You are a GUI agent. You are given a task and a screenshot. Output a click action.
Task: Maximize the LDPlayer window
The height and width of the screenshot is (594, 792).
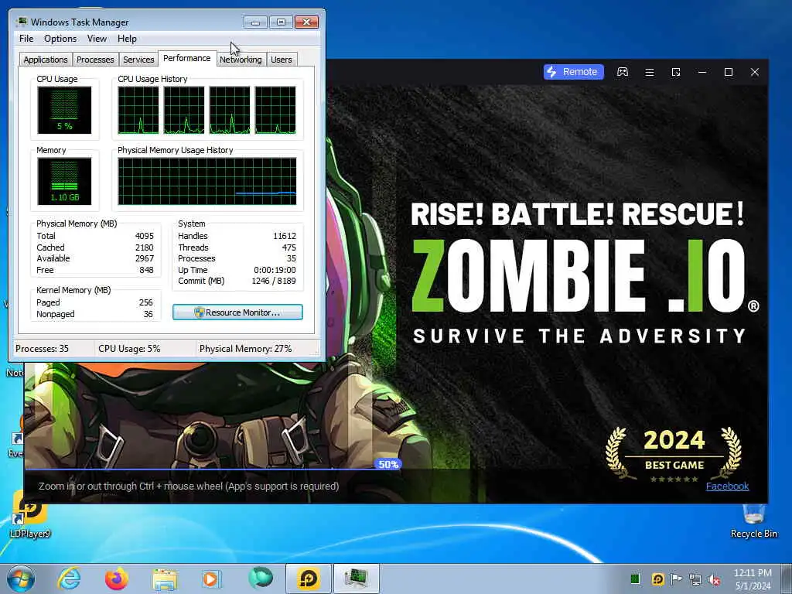(x=729, y=72)
